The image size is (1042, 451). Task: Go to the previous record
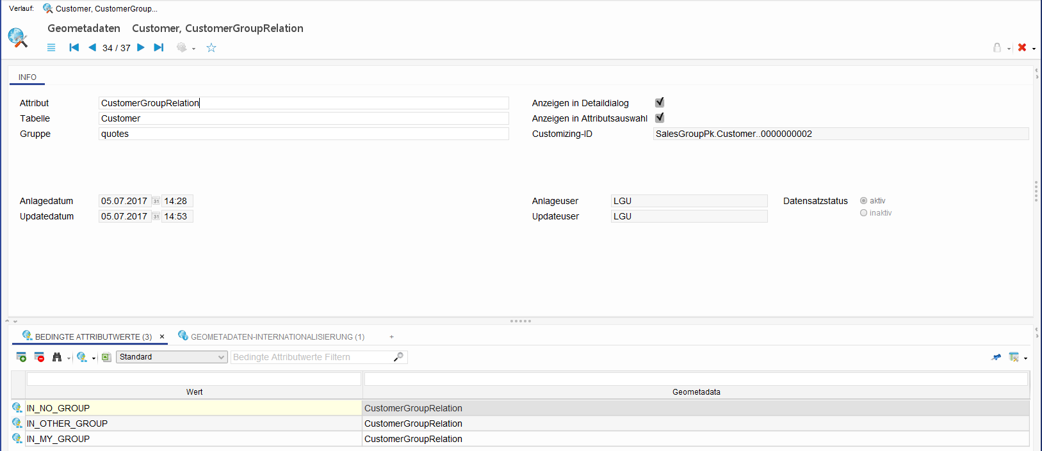[x=92, y=47]
